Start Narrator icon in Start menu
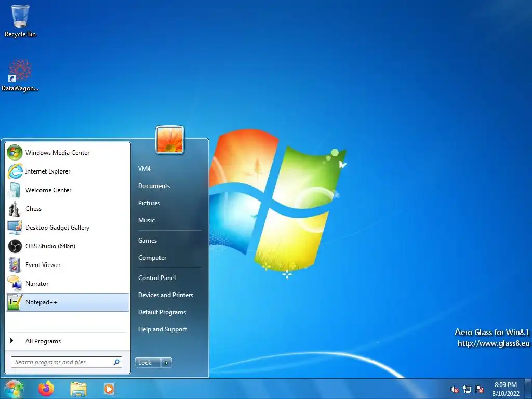The height and width of the screenshot is (399, 532). [x=15, y=283]
